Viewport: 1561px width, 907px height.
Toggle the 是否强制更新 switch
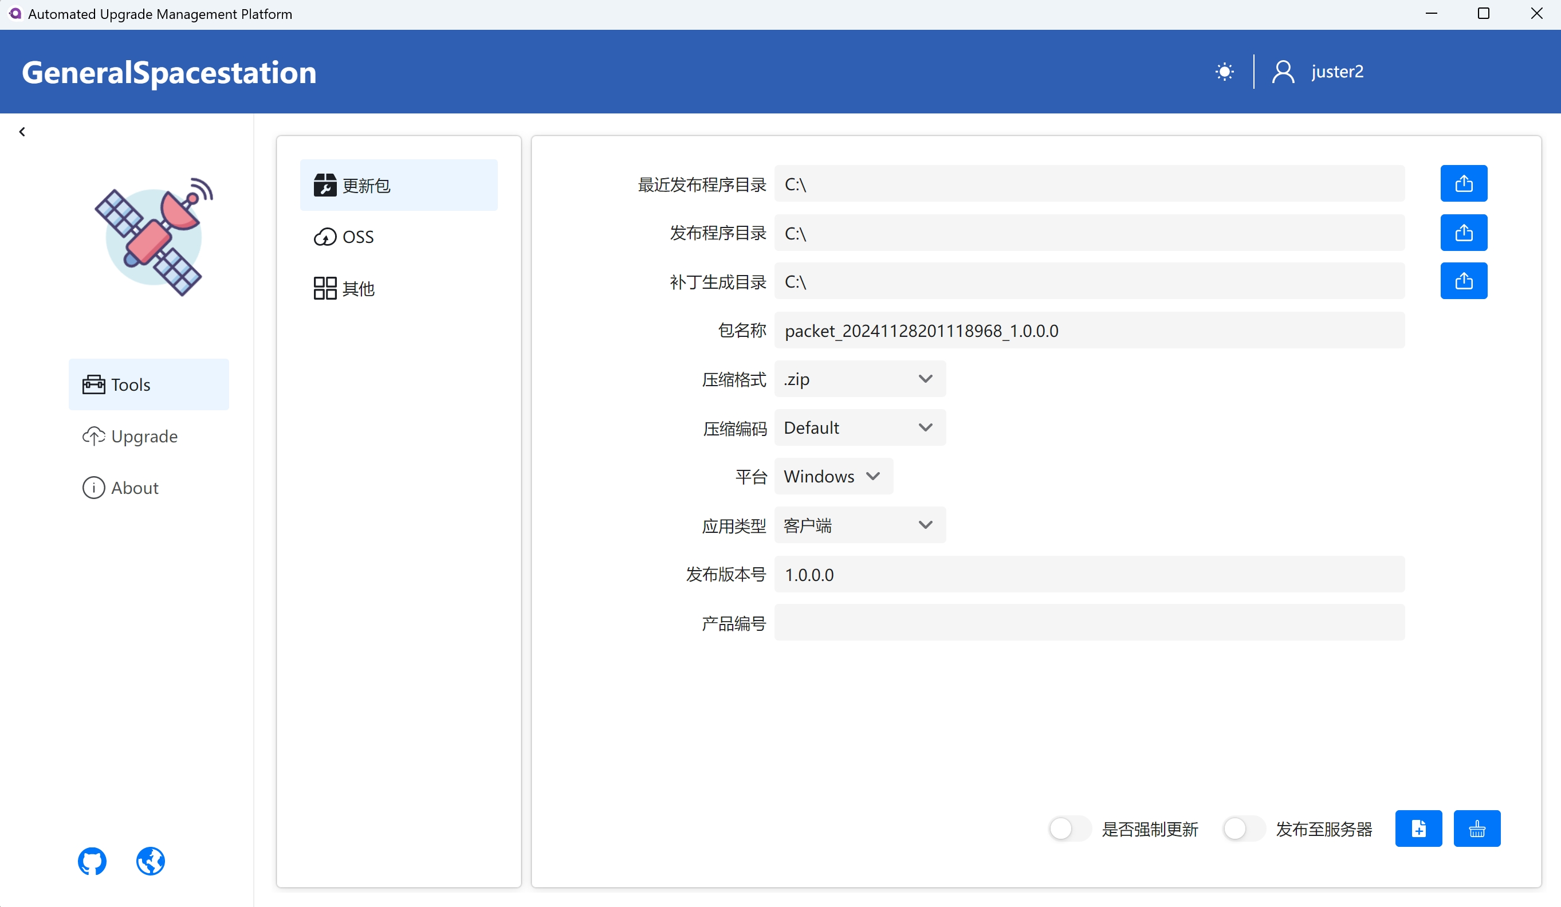coord(1069,829)
